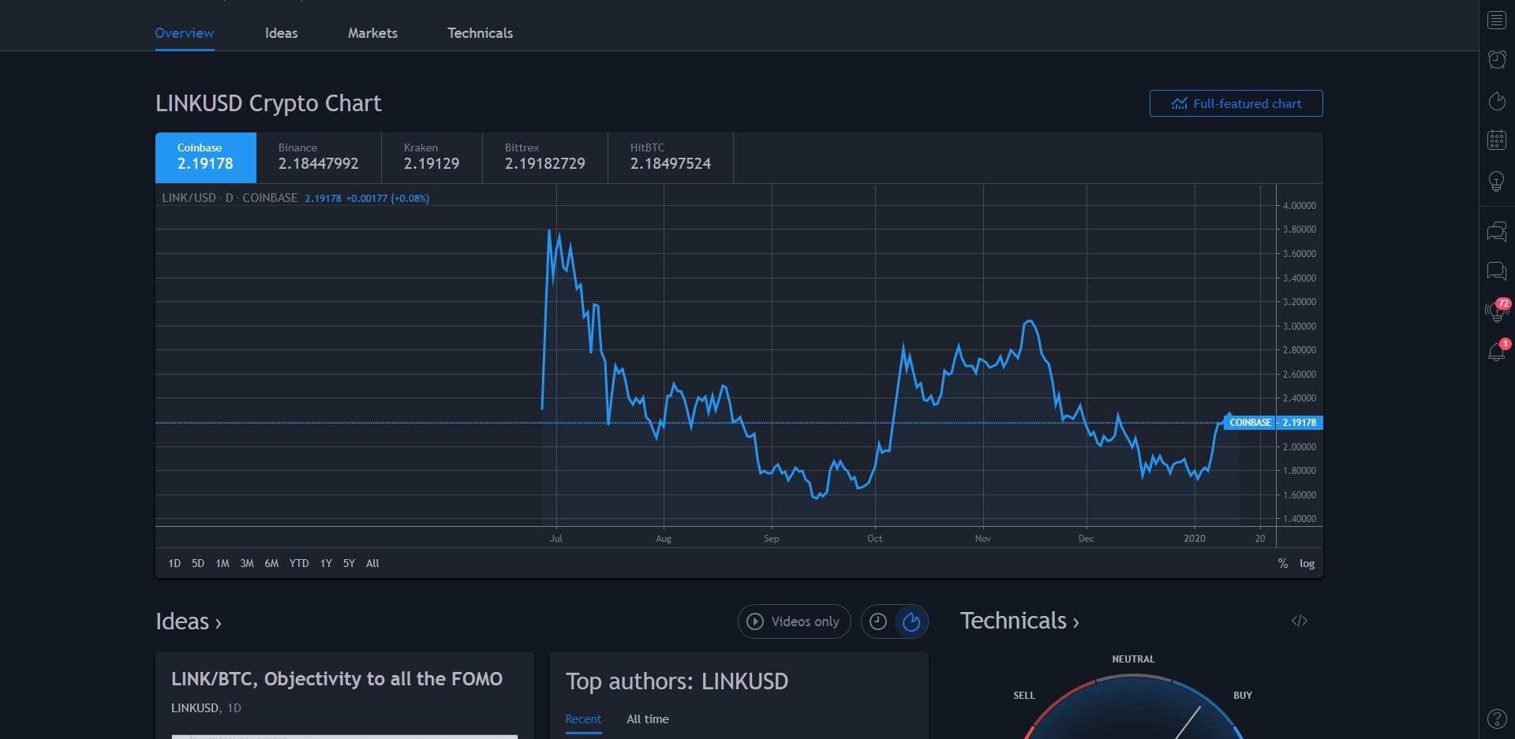Toggle log scale on the chart
Image resolution: width=1515 pixels, height=739 pixels.
click(x=1307, y=563)
